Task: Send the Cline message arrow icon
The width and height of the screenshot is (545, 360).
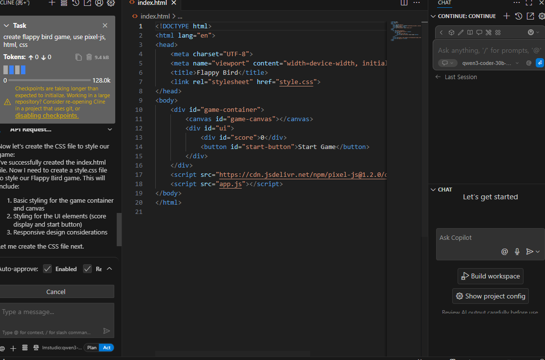Action: point(107,331)
